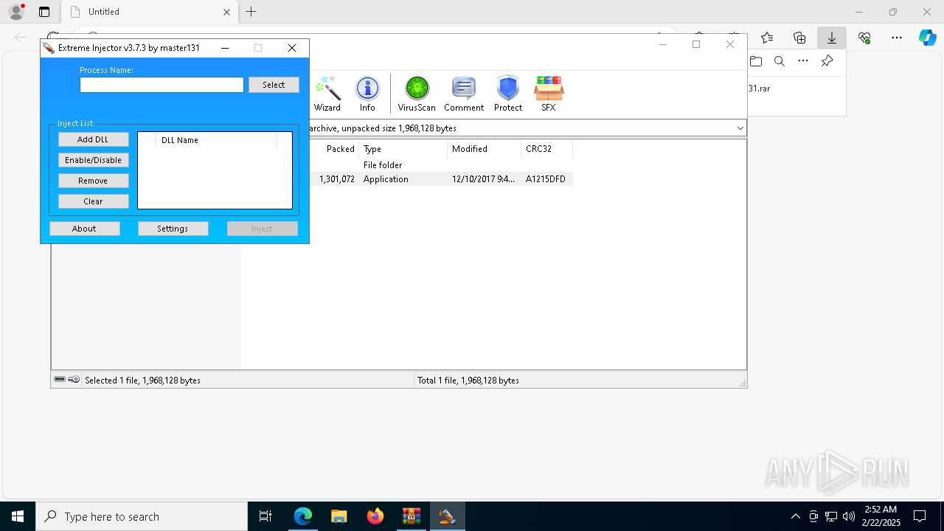Click the Clear button in Inject List
944x531 pixels.
coord(93,201)
